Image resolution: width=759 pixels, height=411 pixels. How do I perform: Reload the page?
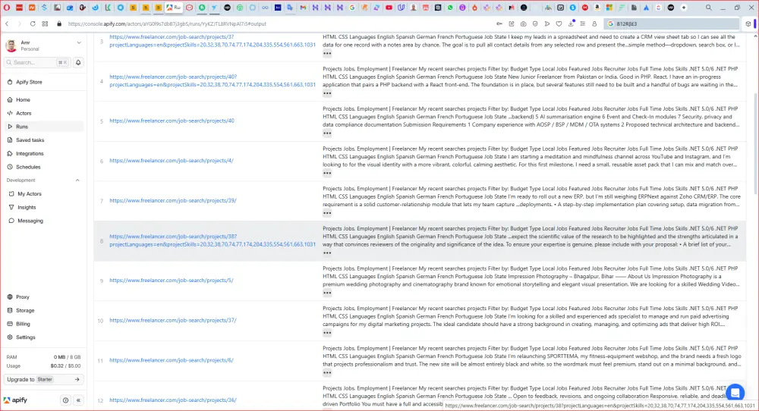33,24
